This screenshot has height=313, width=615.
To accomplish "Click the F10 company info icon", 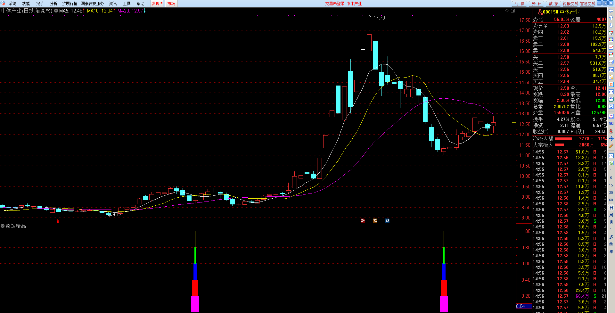I will (611, 70).
